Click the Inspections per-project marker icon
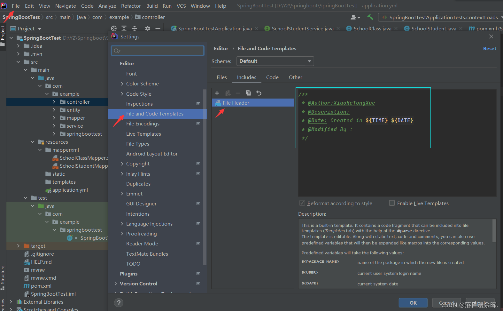The width and height of the screenshot is (503, 311). (x=198, y=104)
